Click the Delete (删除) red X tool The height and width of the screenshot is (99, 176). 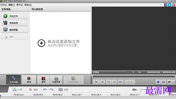pos(33,90)
